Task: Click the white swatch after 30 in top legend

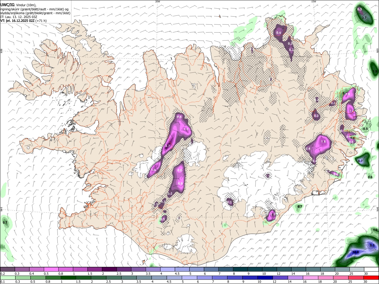Action: 372,269
